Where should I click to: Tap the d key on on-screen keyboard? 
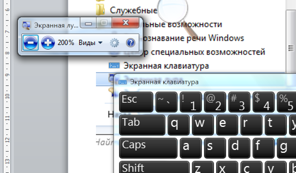(239, 148)
